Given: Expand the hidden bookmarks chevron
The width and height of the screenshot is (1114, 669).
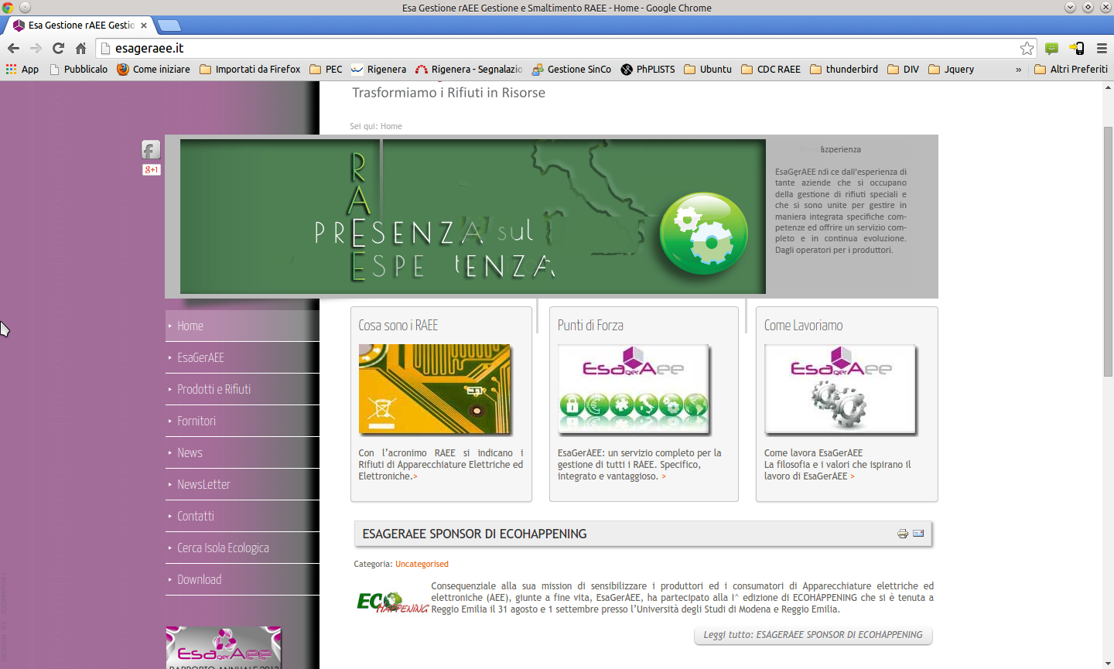Looking at the screenshot, I should pyautogui.click(x=1018, y=70).
